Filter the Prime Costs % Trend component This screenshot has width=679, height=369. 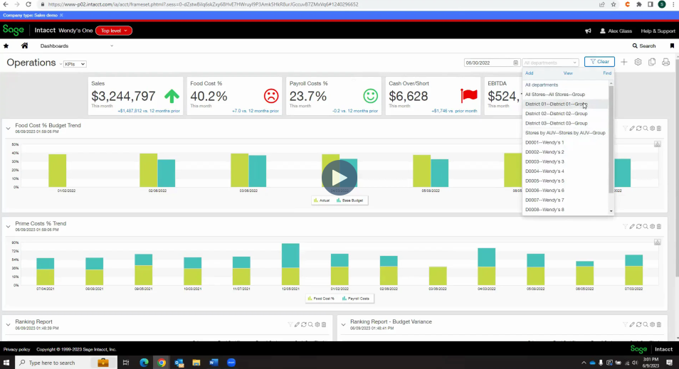[625, 227]
